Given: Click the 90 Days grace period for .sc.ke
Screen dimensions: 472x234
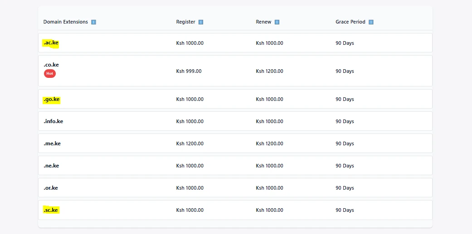Looking at the screenshot, I should click(x=345, y=210).
